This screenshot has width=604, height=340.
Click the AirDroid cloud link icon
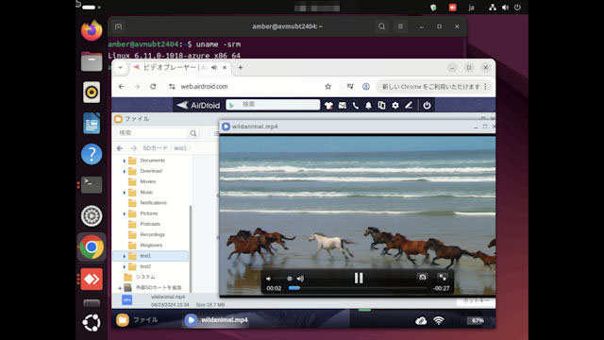(x=421, y=321)
